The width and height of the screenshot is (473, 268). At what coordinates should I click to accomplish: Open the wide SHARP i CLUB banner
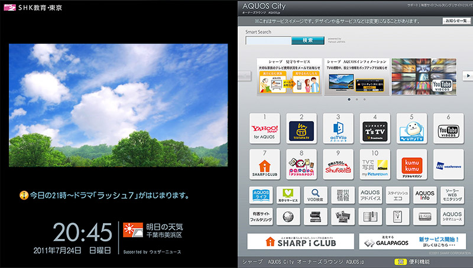tap(300, 241)
